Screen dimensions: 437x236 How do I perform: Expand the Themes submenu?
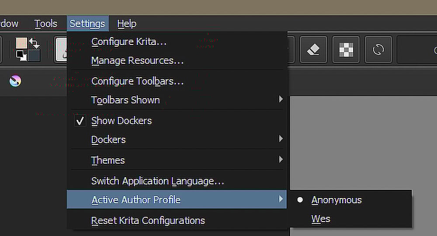pos(177,160)
